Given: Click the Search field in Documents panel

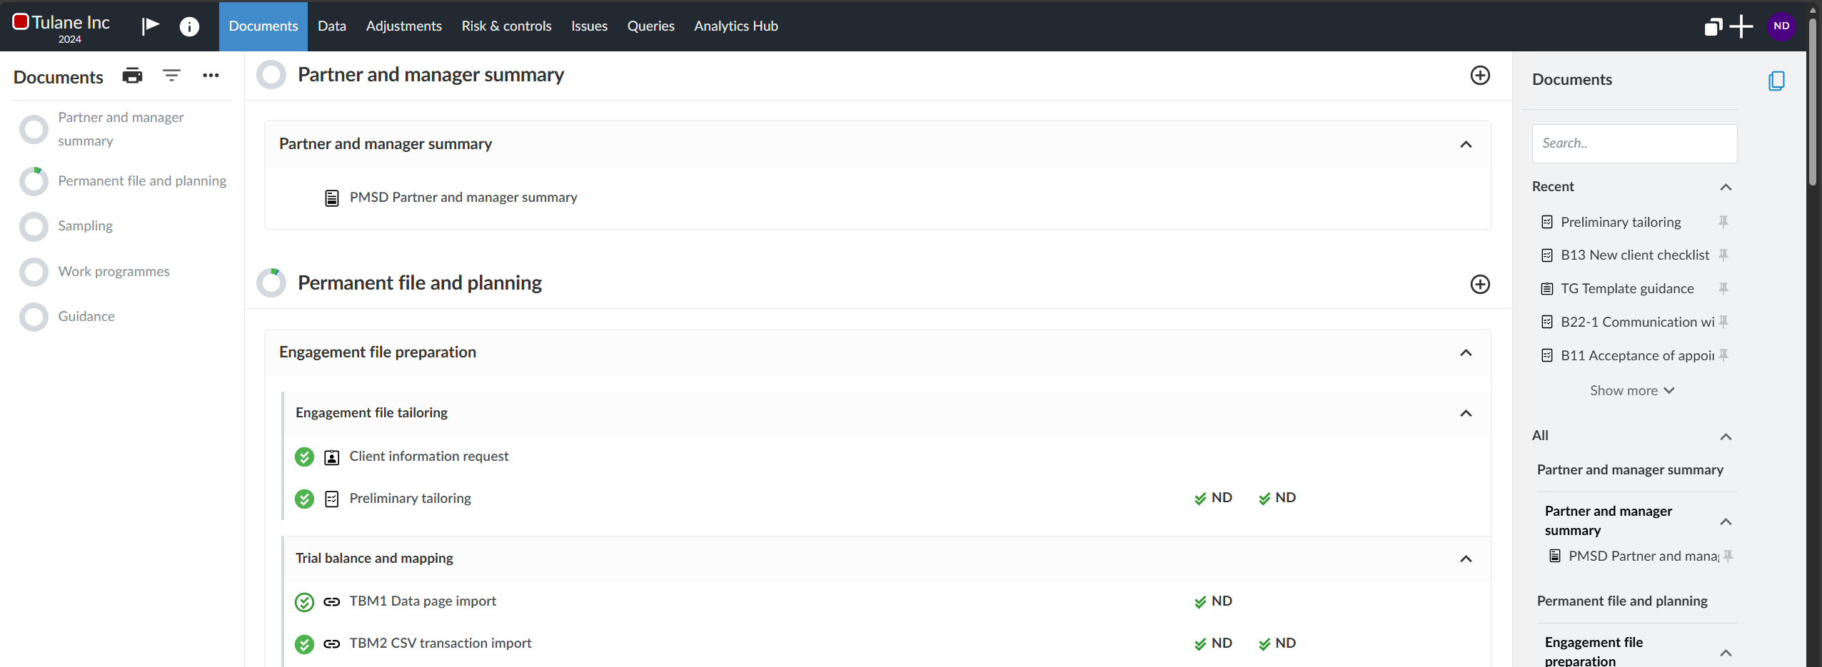Looking at the screenshot, I should (x=1634, y=143).
